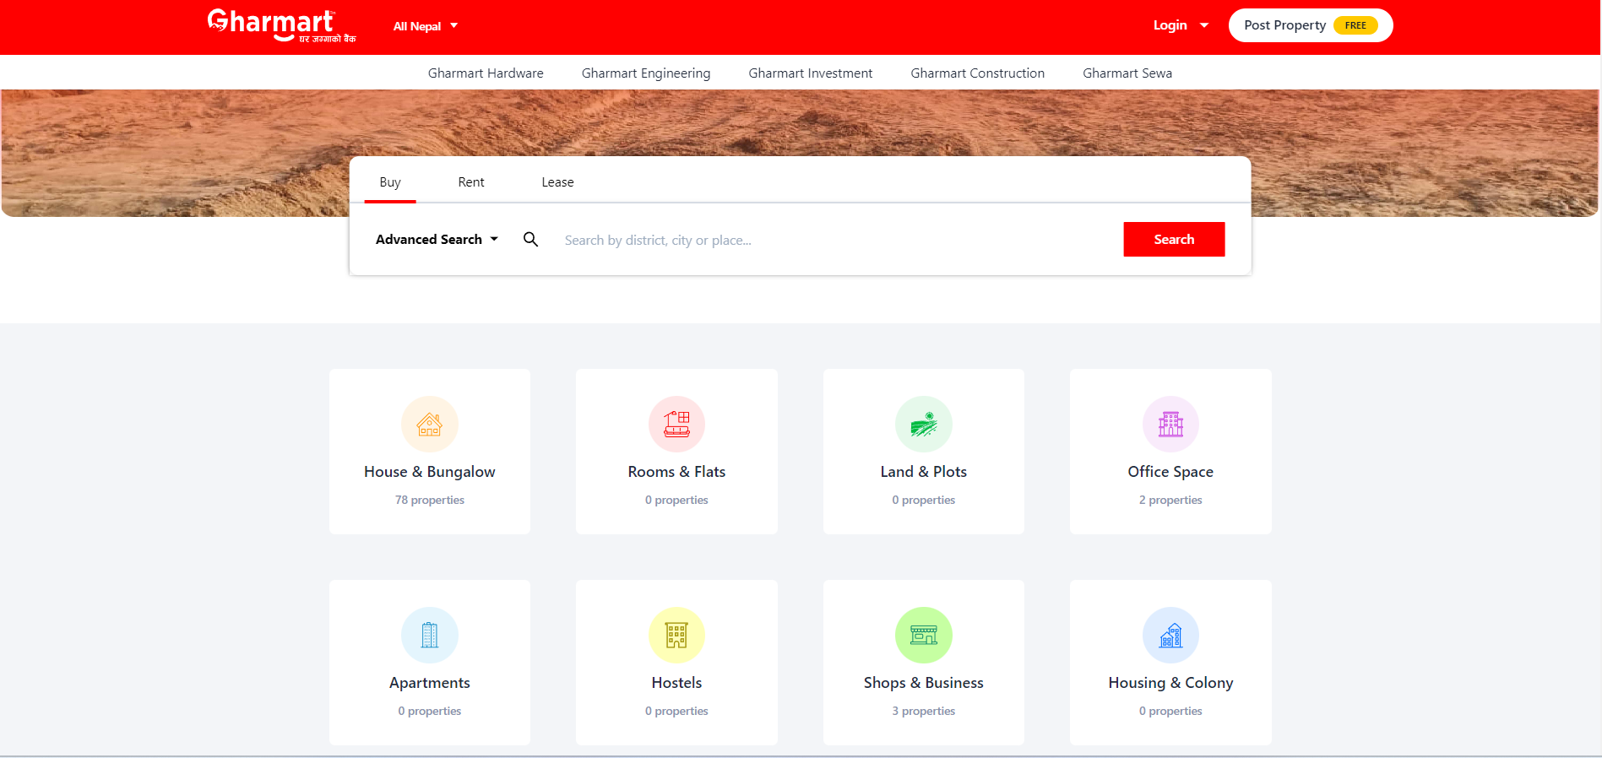The height and width of the screenshot is (758, 1602).
Task: Click '0 properties' under Housing & Colony
Action: click(1170, 711)
